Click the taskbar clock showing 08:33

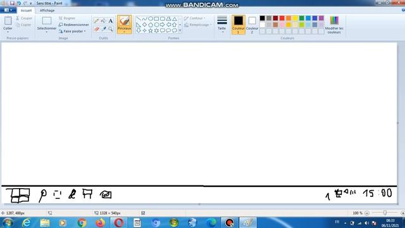[390, 223]
